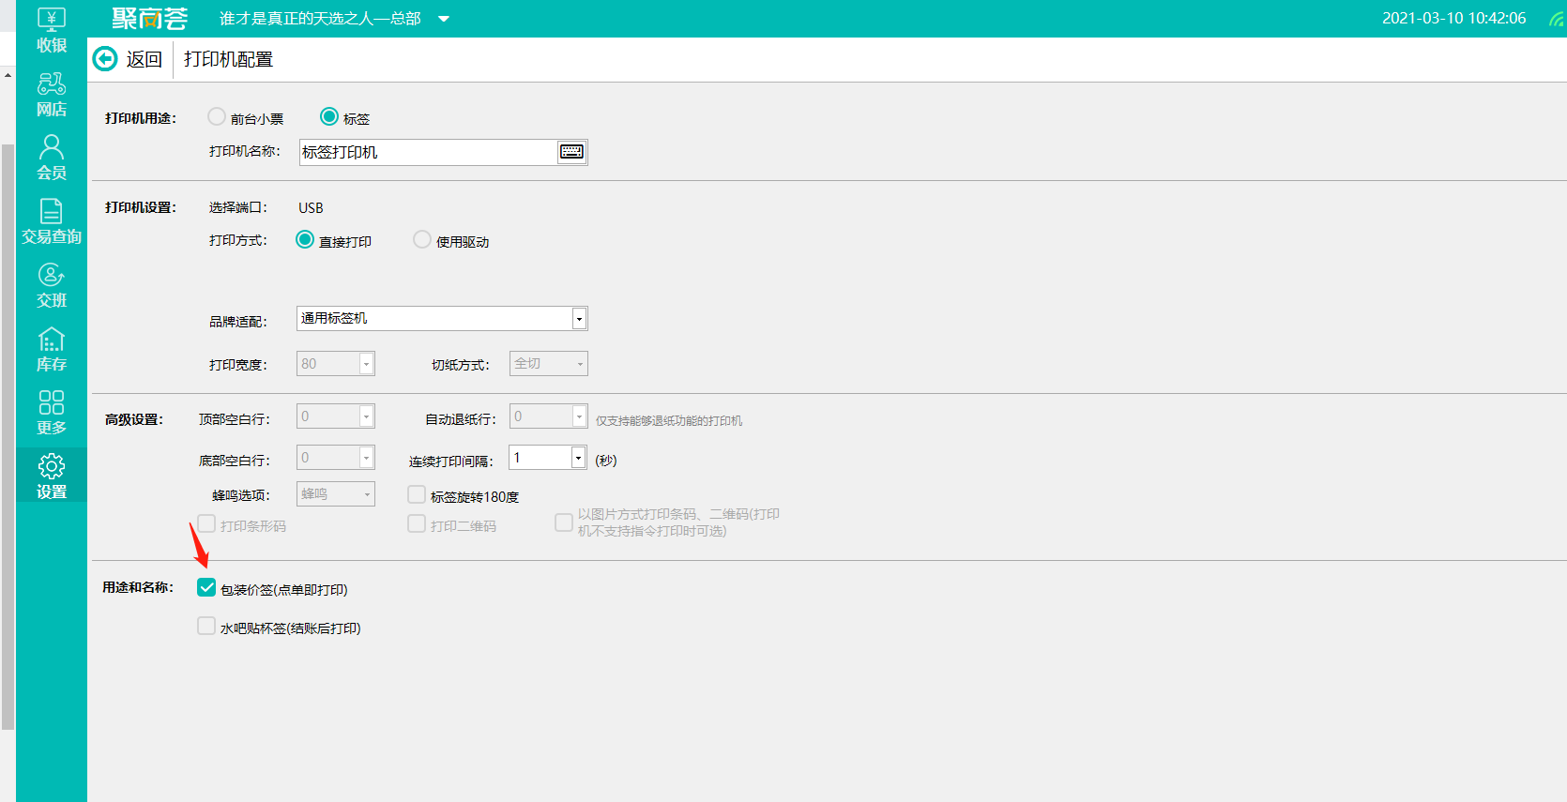1567x802 pixels.
Task: Choose 直接打印 print method
Action: tap(305, 239)
